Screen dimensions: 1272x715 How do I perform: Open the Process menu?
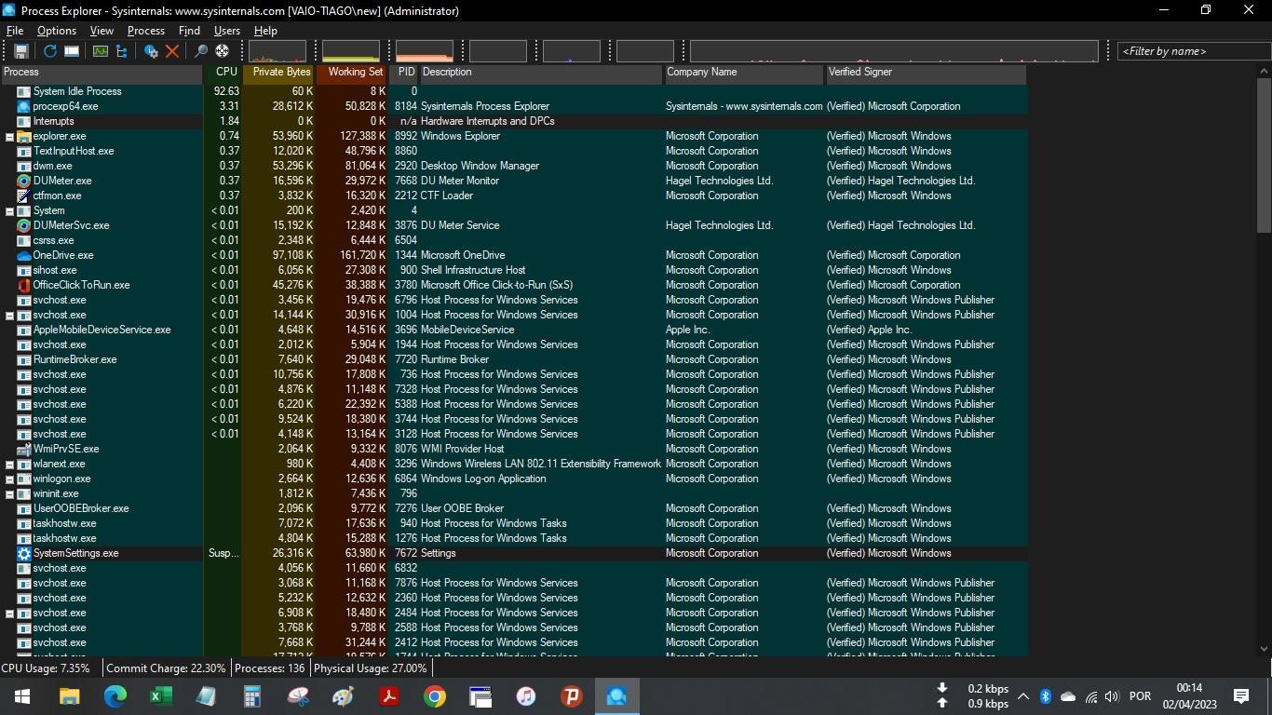pyautogui.click(x=146, y=31)
